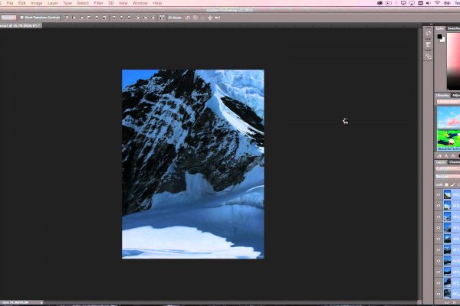Switch to the Channels tab

[455, 162]
